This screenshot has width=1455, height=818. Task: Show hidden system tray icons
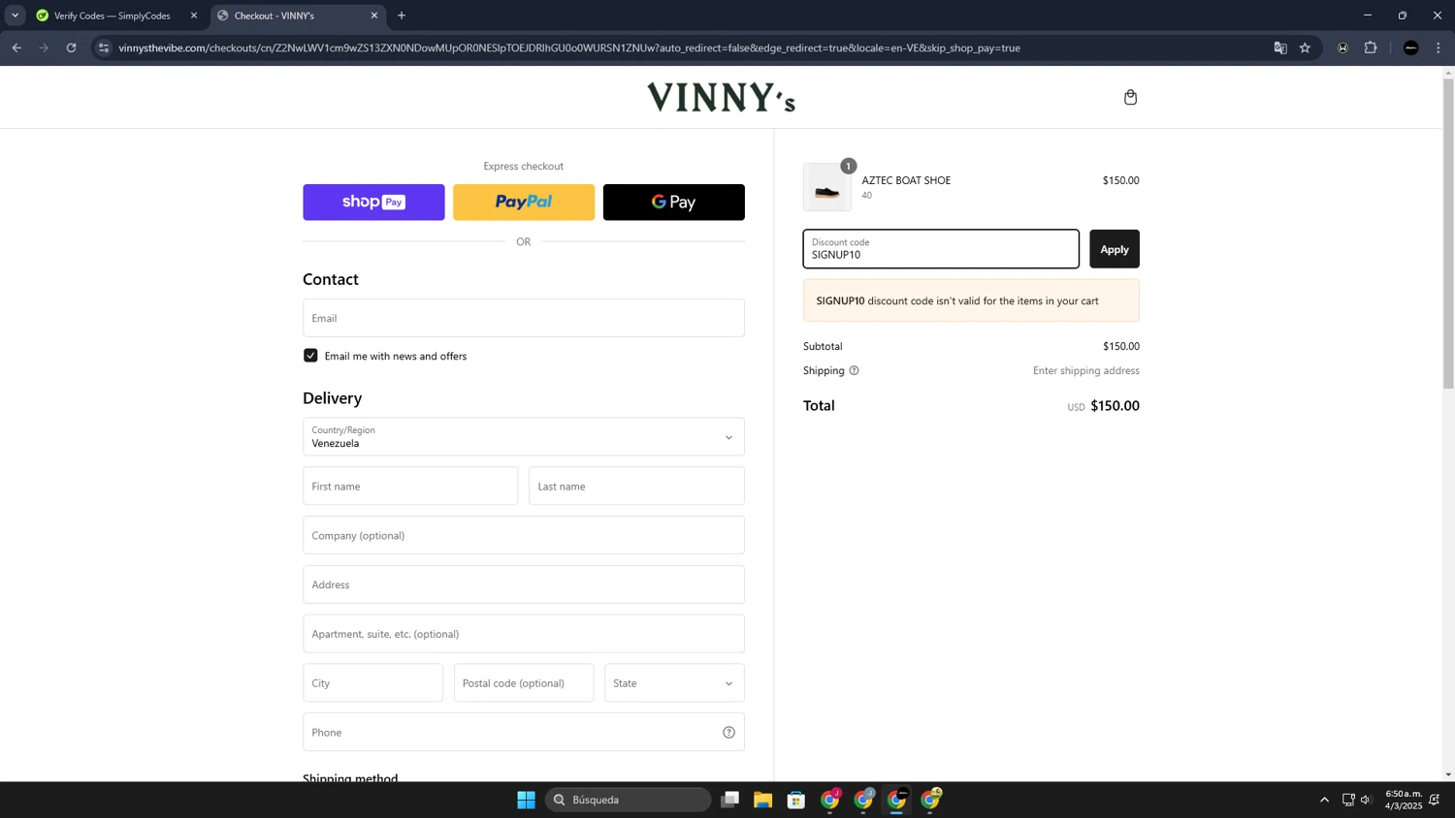1324,800
